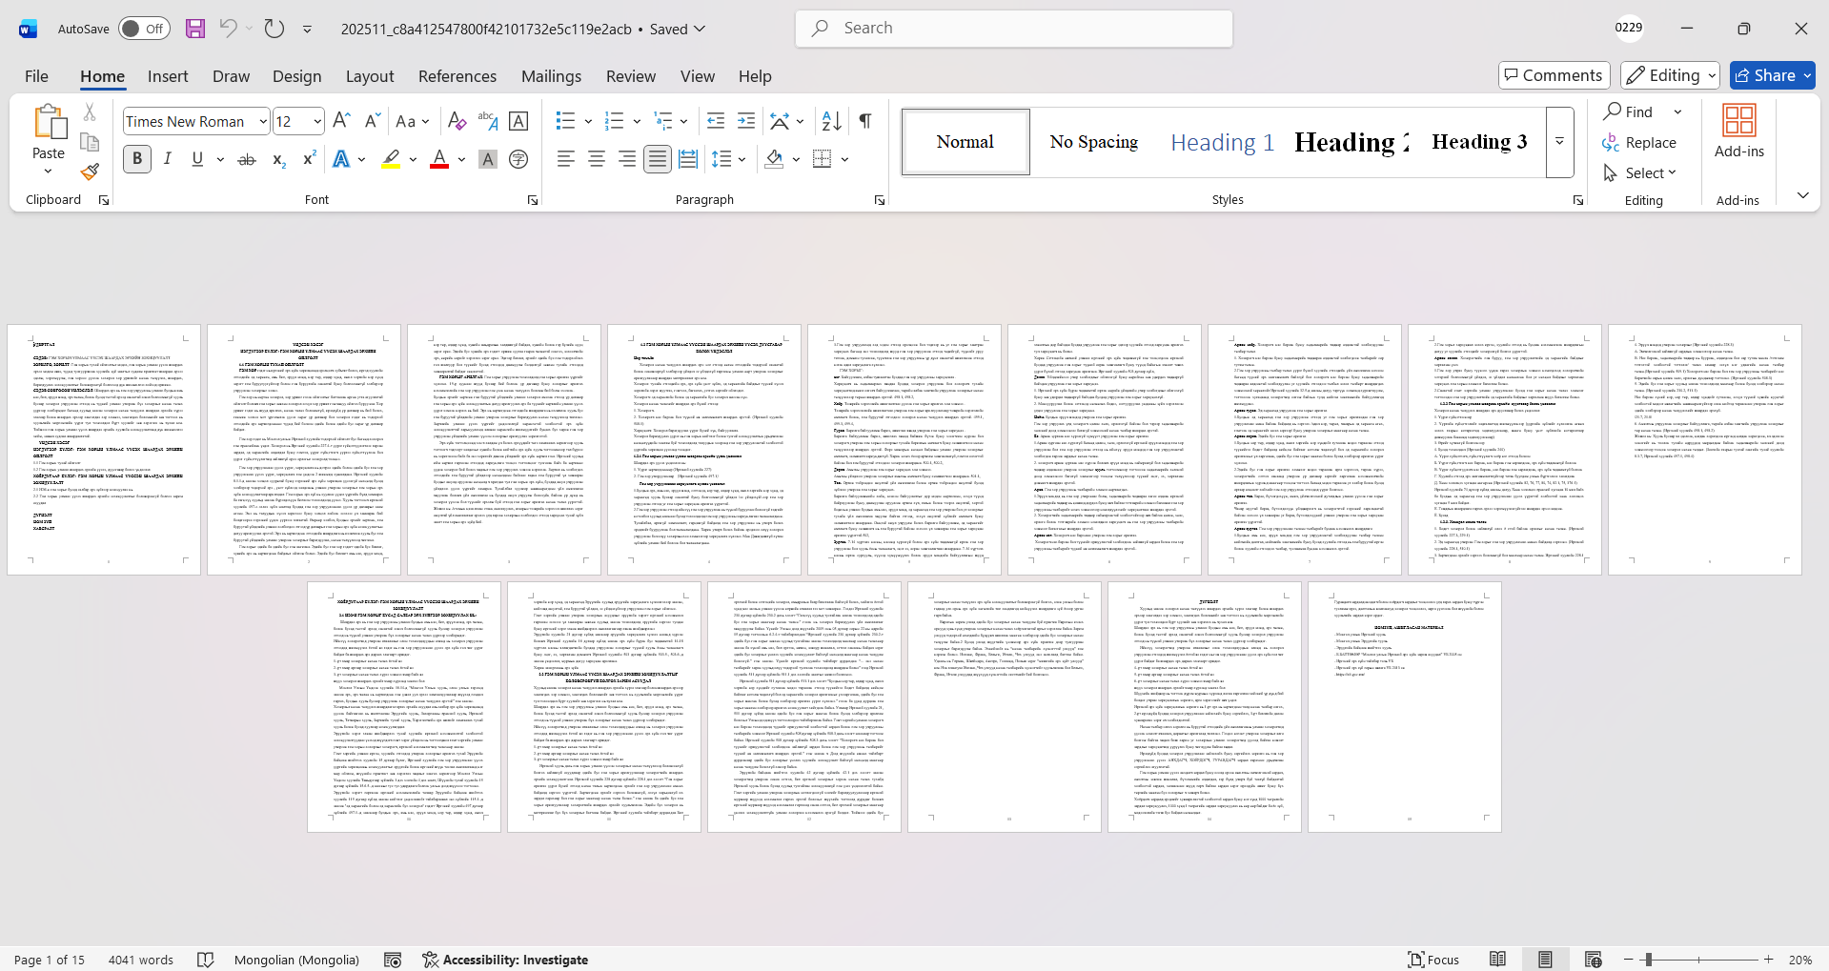Viewport: 1829px width, 971px height.
Task: Click the Comments button
Action: coord(1554,75)
